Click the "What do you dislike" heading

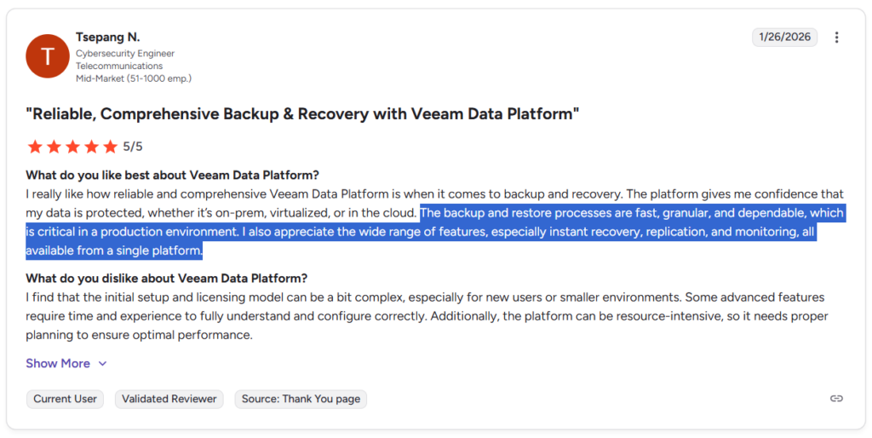[x=166, y=279]
